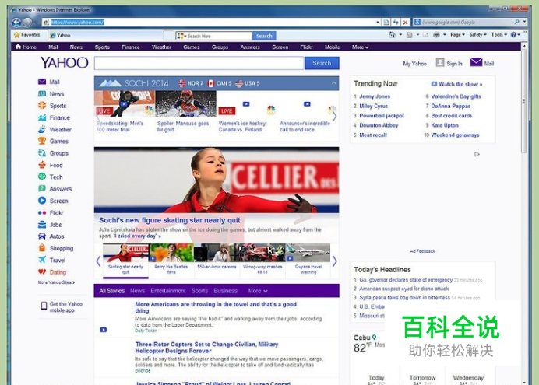Viewport: 539px width, 385px height.
Task: Switch to the Entertainment stories tab
Action: coord(168,291)
